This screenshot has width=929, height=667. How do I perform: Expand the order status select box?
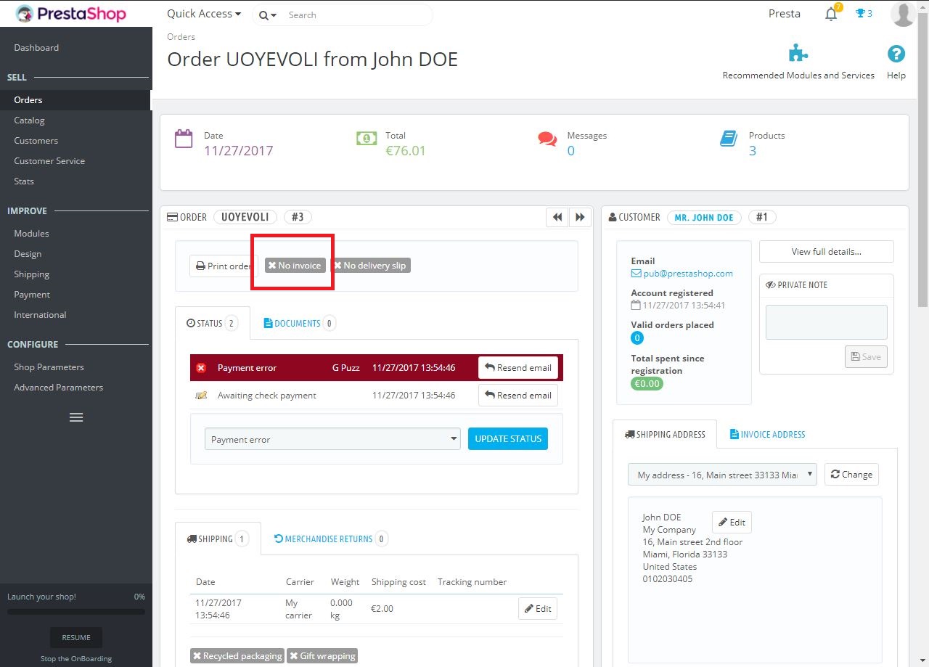[332, 439]
